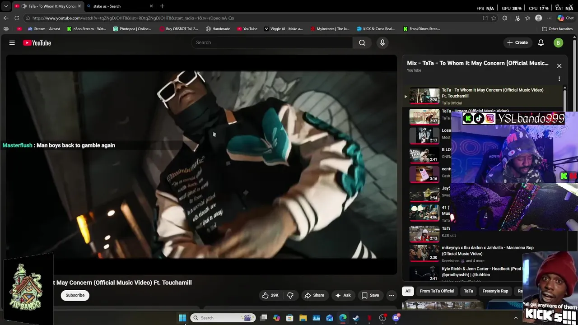Viewport: 578px width, 325px height.
Task: Select the TaTa filter chip
Action: tap(468, 291)
